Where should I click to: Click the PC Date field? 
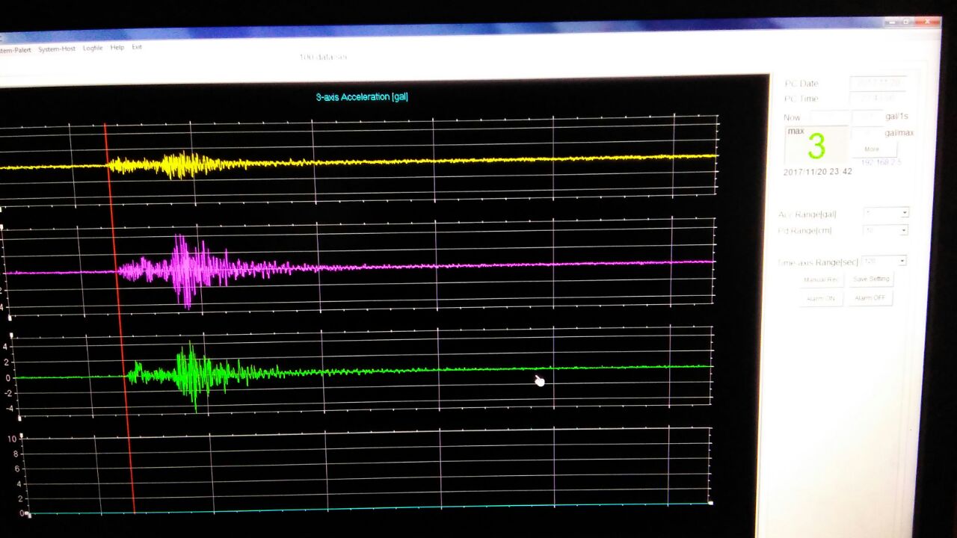click(878, 82)
